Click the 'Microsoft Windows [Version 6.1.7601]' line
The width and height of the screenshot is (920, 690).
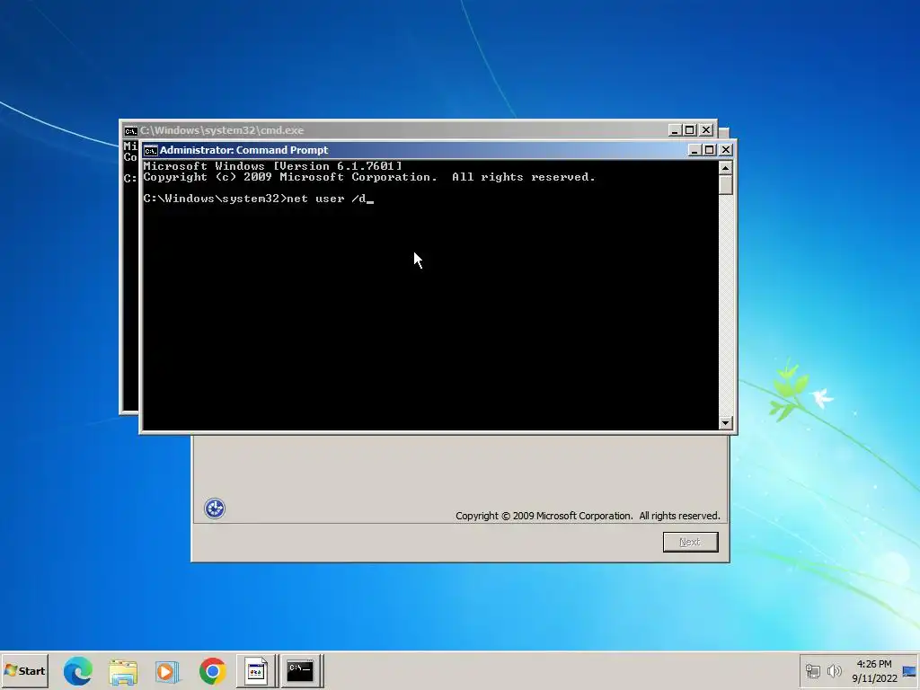273,166
